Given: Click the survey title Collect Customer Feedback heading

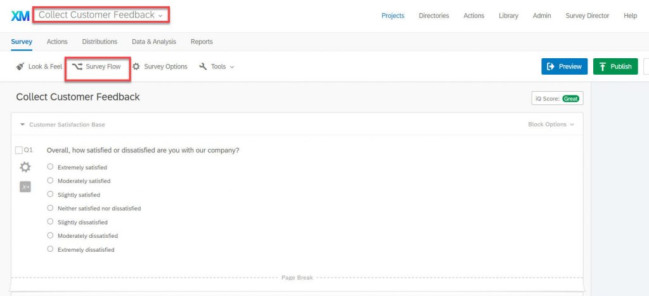Looking at the screenshot, I should coord(78,97).
